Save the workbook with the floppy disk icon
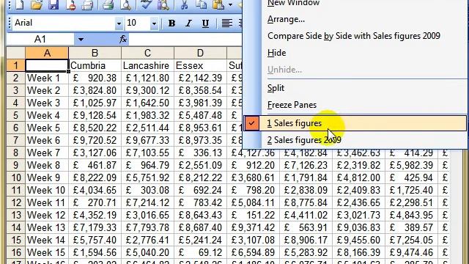The image size is (469, 264). (x=53, y=4)
